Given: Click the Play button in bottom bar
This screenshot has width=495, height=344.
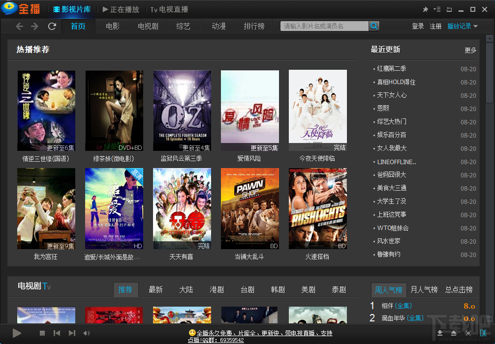Looking at the screenshot, I should (17, 333).
